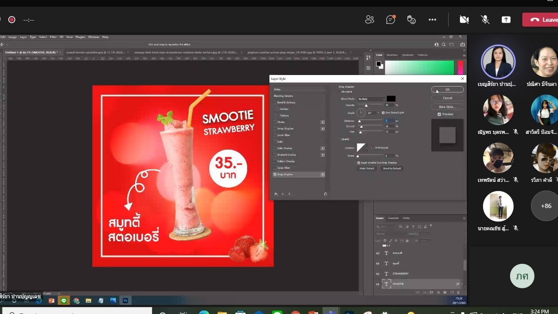Screen dimensions: 558x314
Task: Open the Blend Mode Multiply dropdown
Action: point(371,99)
